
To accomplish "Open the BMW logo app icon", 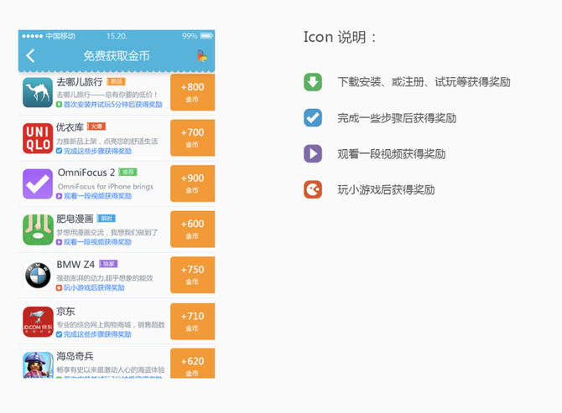I will click(x=38, y=276).
